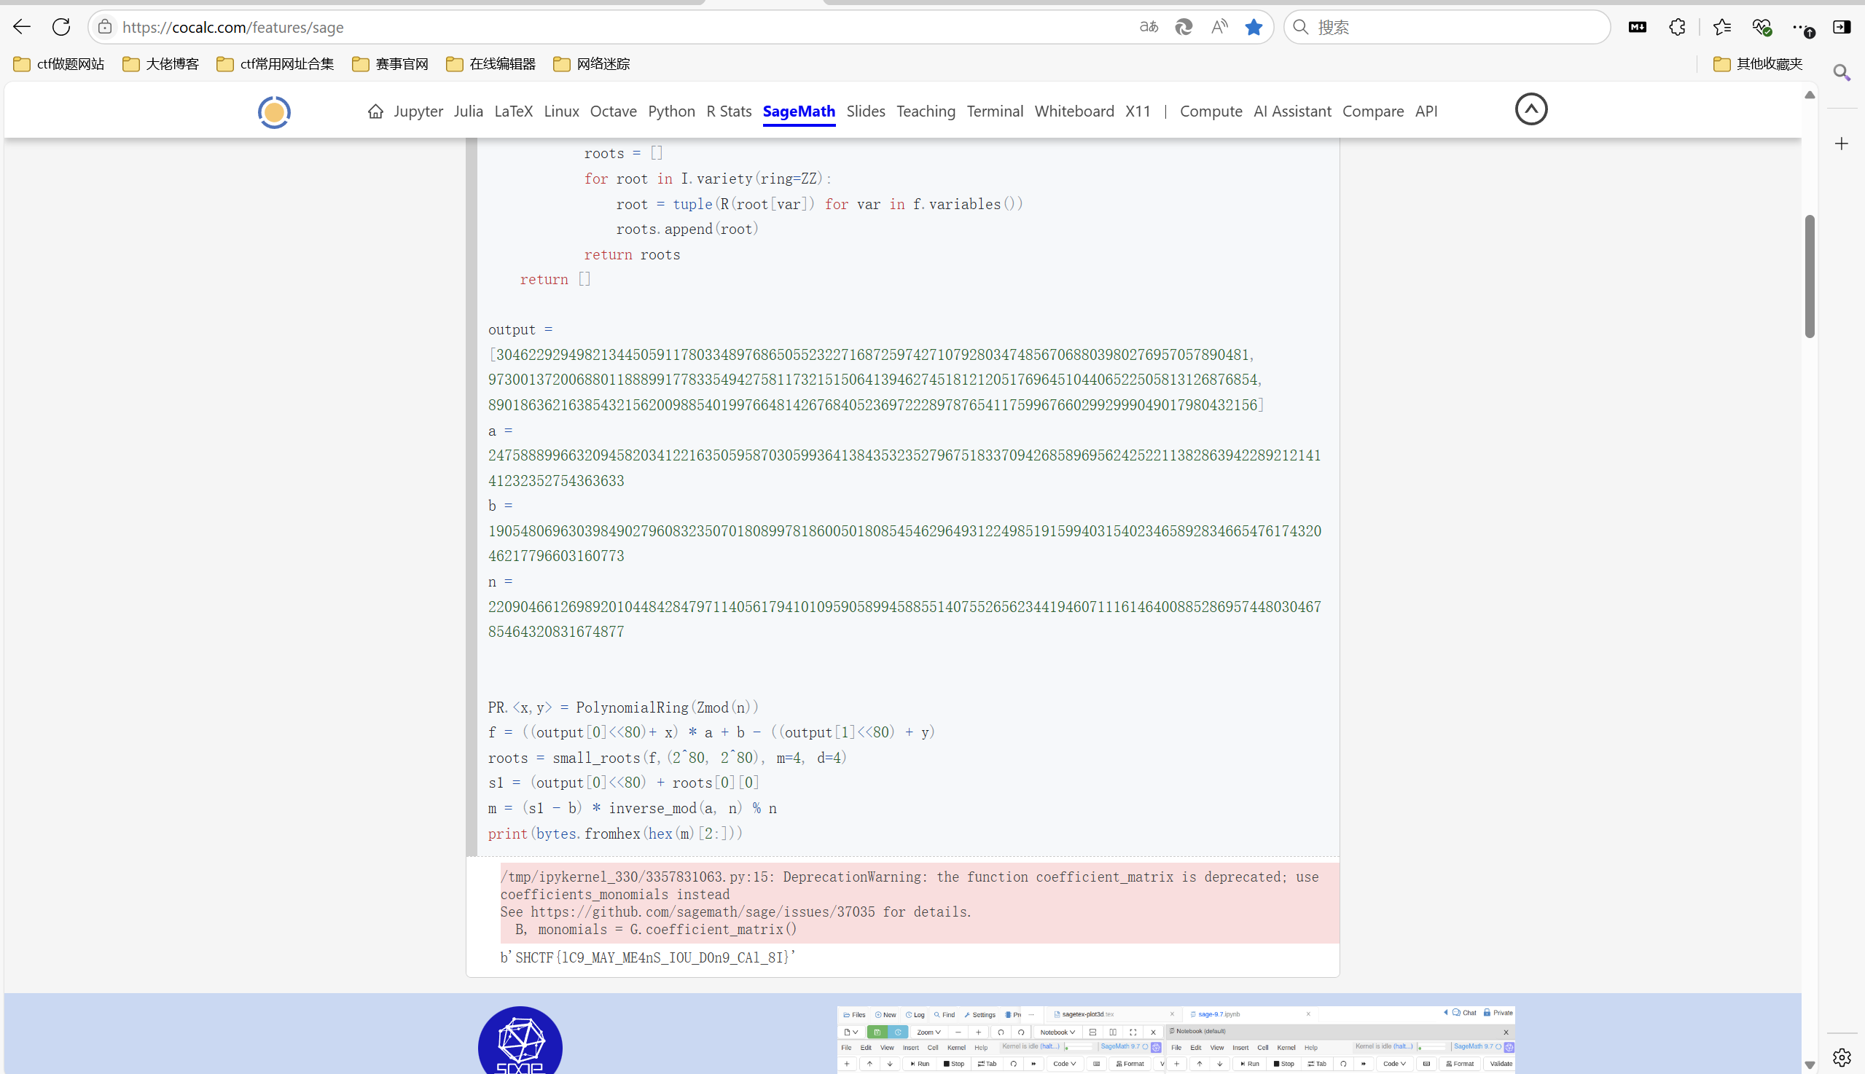This screenshot has width=1865, height=1074.
Task: Open the ctf常用网址合集 bookmark folder
Action: point(275,64)
